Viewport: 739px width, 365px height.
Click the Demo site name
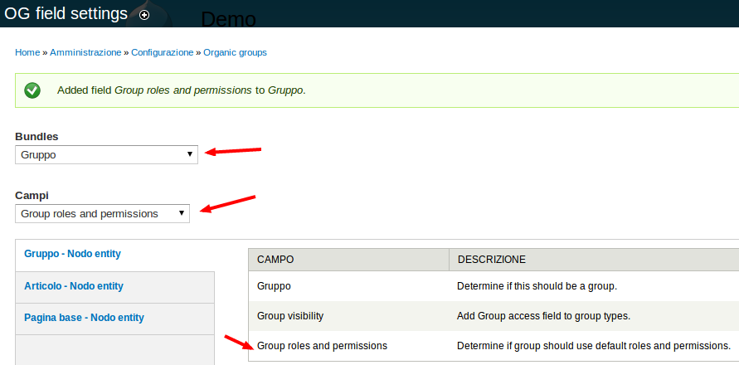coord(229,19)
